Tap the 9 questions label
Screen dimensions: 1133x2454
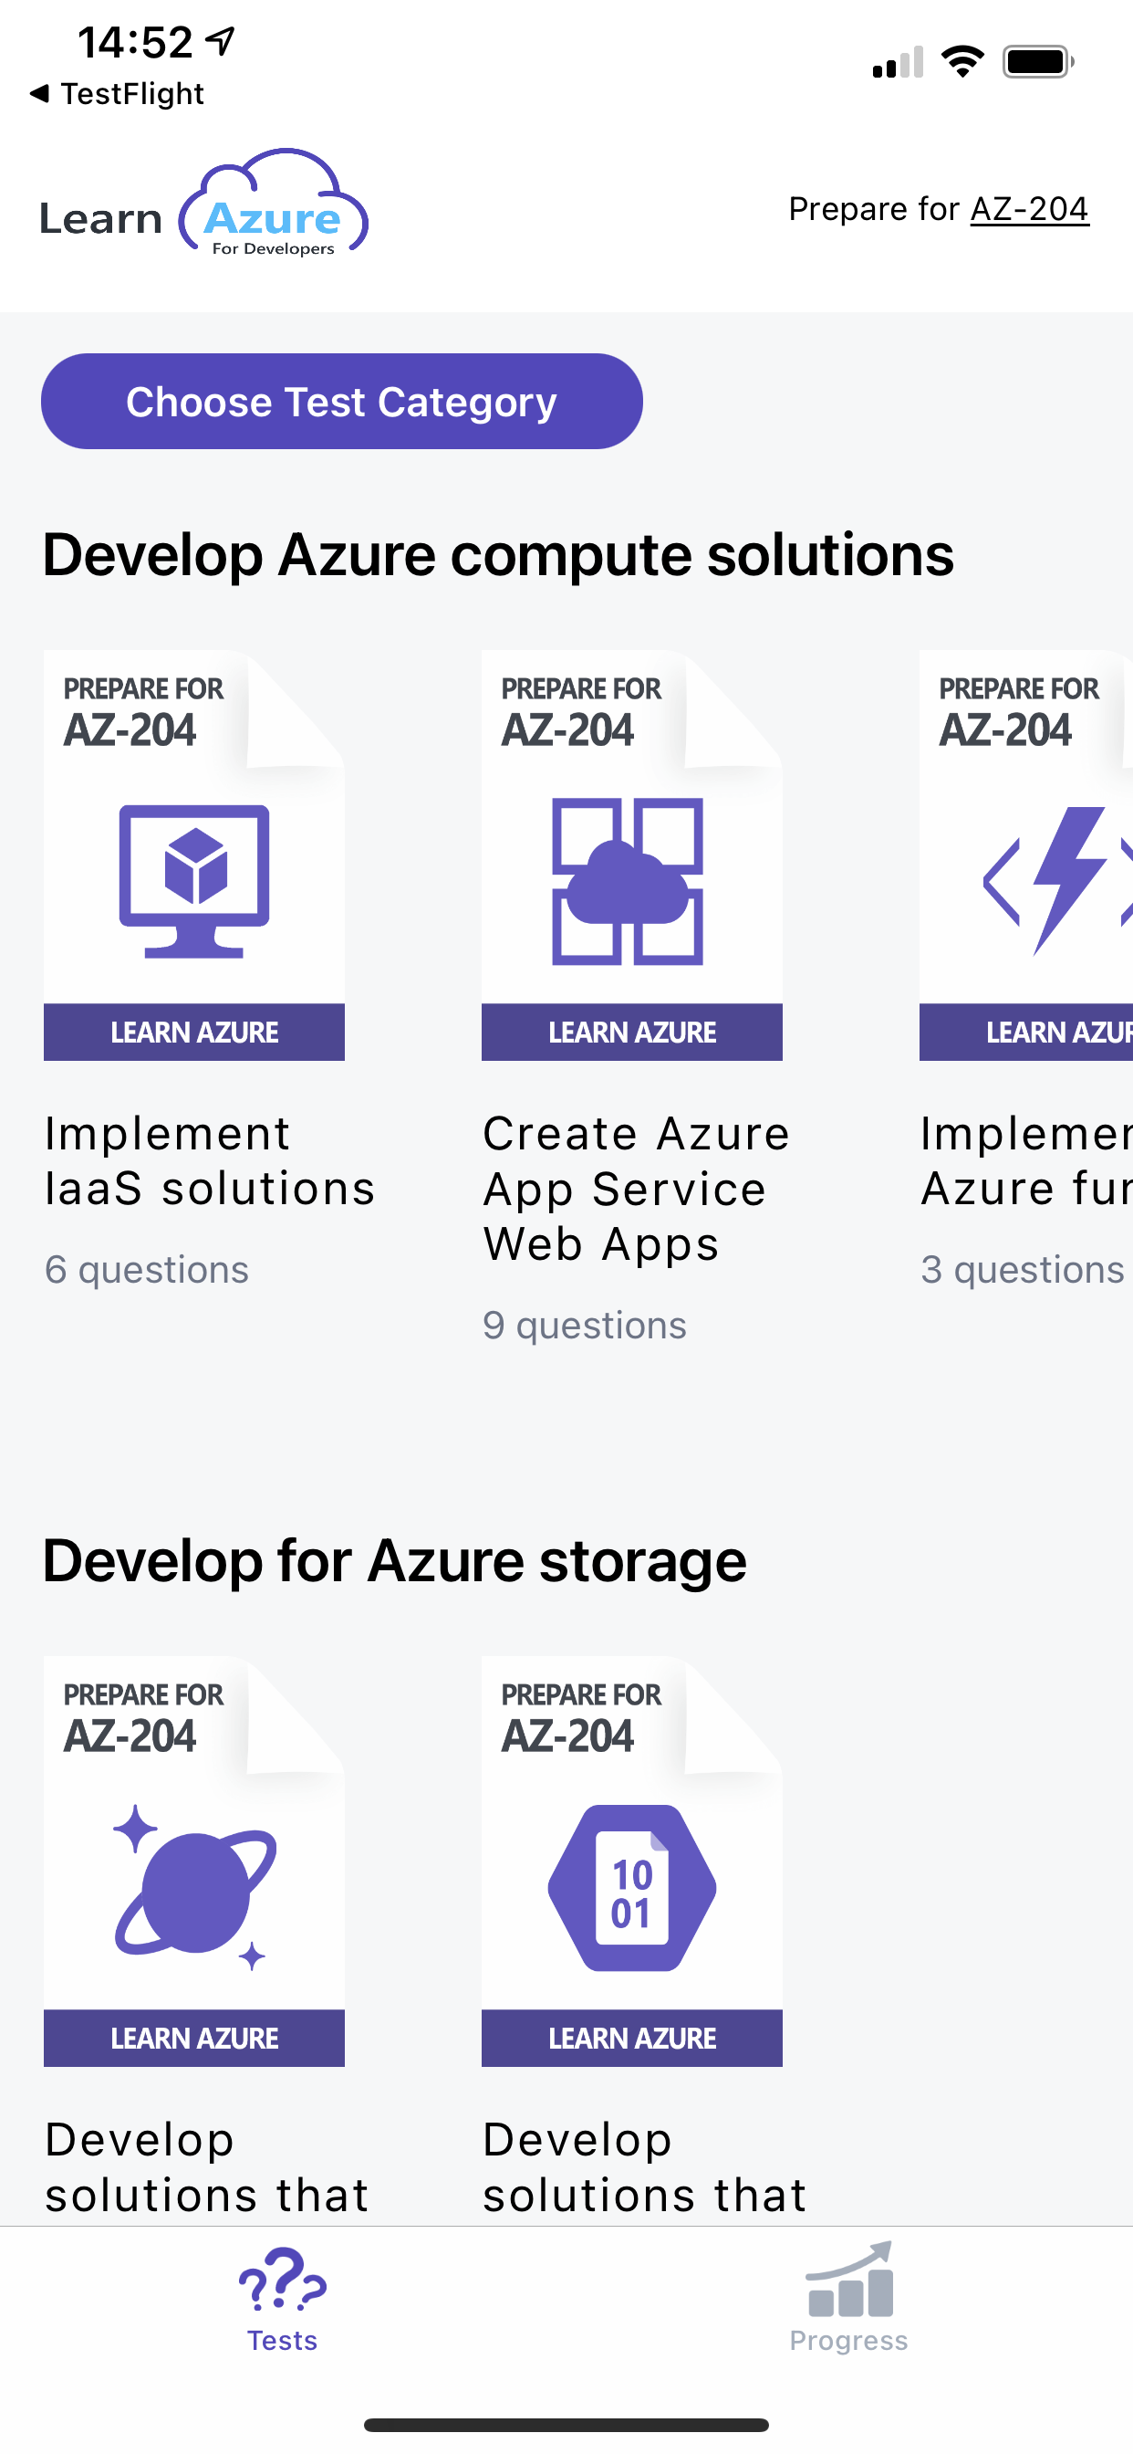[x=585, y=1325]
